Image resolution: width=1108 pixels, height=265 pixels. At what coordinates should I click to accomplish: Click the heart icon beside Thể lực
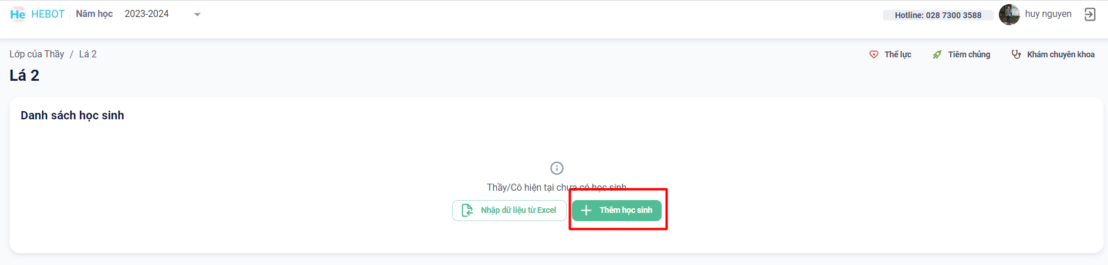[874, 54]
